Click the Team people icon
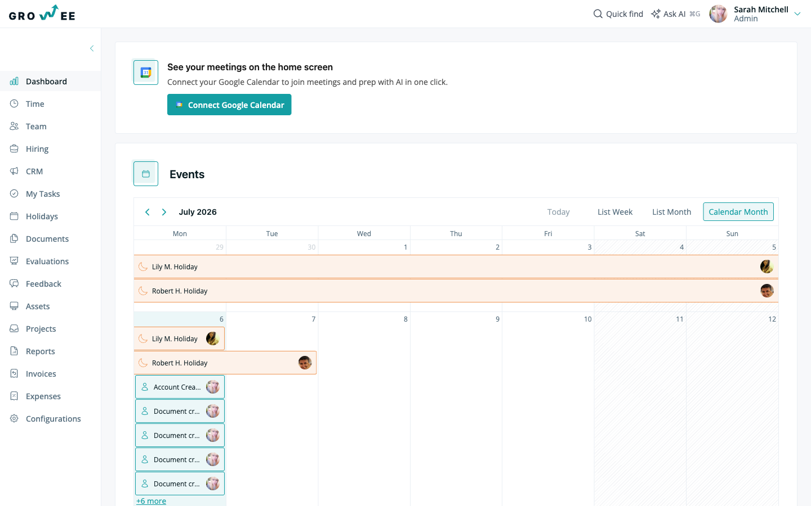811x506 pixels. click(x=14, y=126)
